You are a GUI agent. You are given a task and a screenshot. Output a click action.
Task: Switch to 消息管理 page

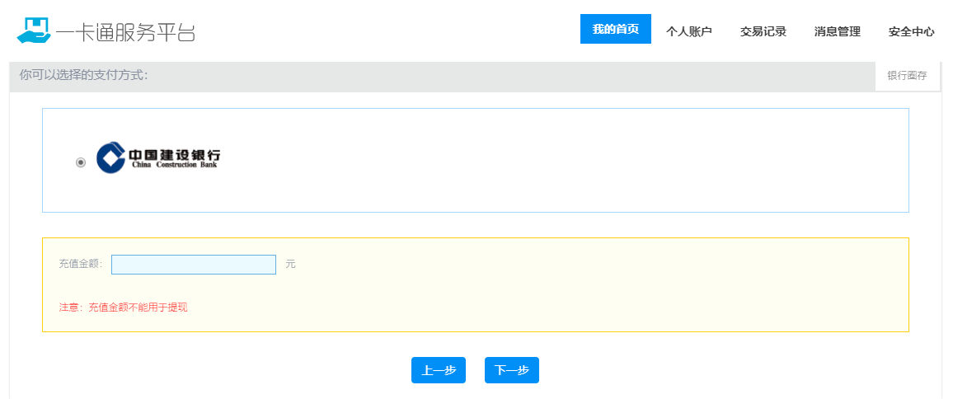[x=837, y=31]
